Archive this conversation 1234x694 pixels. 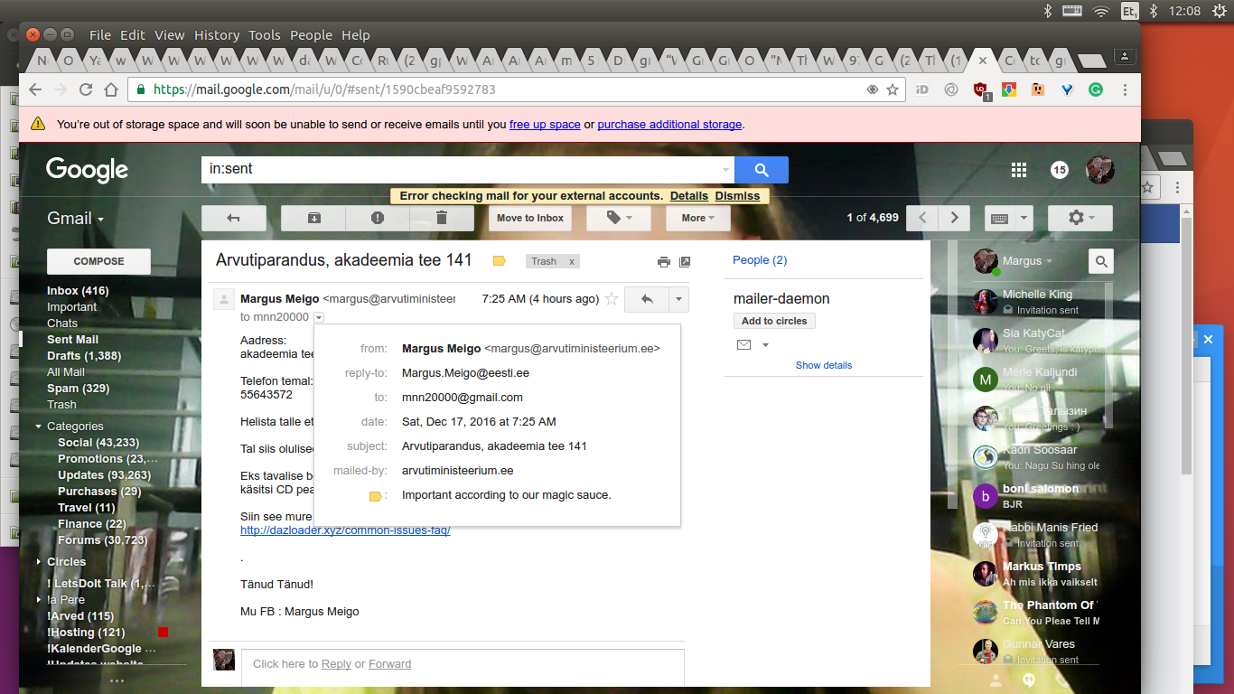click(313, 218)
